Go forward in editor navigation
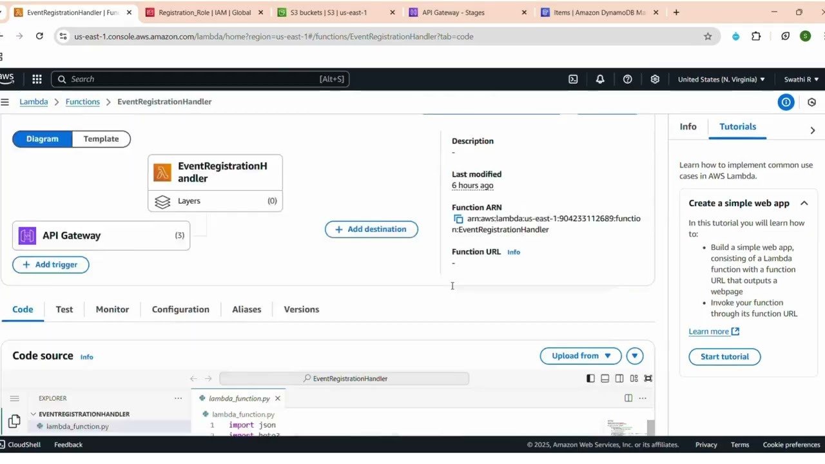Image resolution: width=825 pixels, height=464 pixels. 208,378
